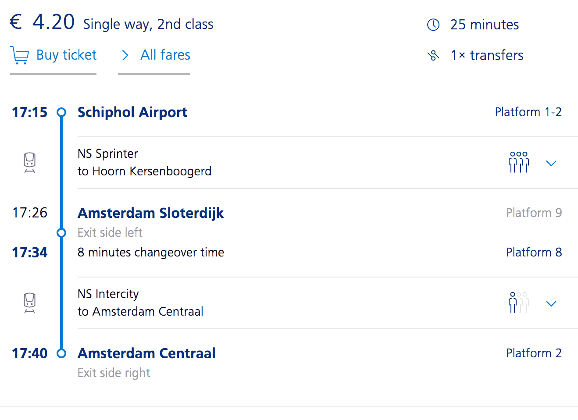Image resolution: width=578 pixels, height=420 pixels.
Task: Open All fares link
Action: (x=165, y=55)
